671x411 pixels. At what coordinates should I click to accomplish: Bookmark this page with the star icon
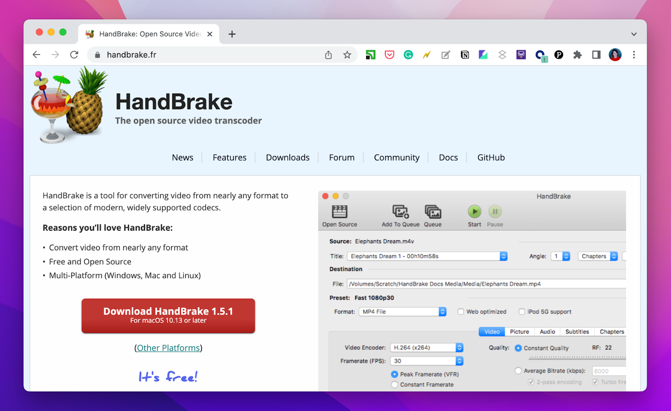click(x=347, y=55)
